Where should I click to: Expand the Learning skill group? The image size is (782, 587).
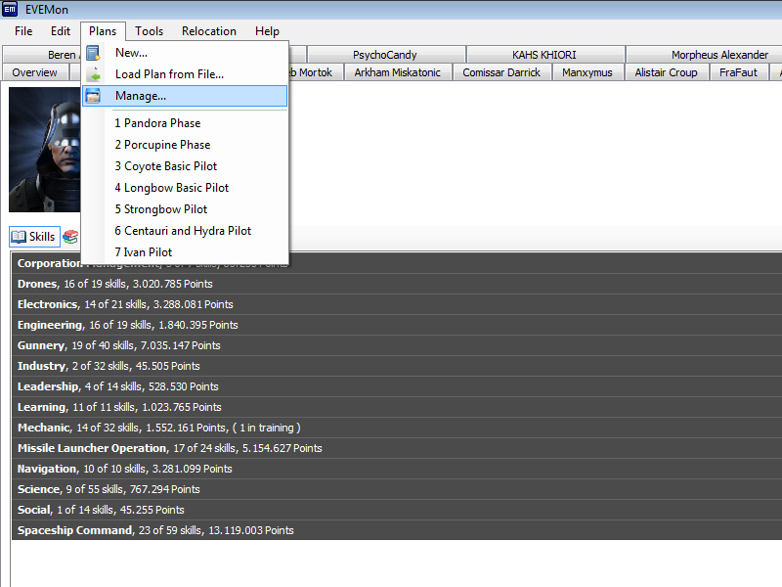pyautogui.click(x=397, y=407)
